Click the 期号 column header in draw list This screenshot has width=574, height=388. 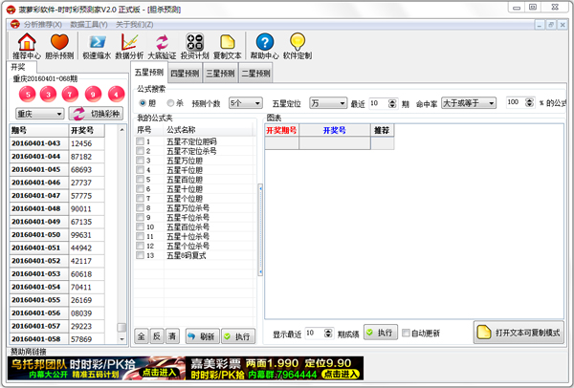pos(39,131)
